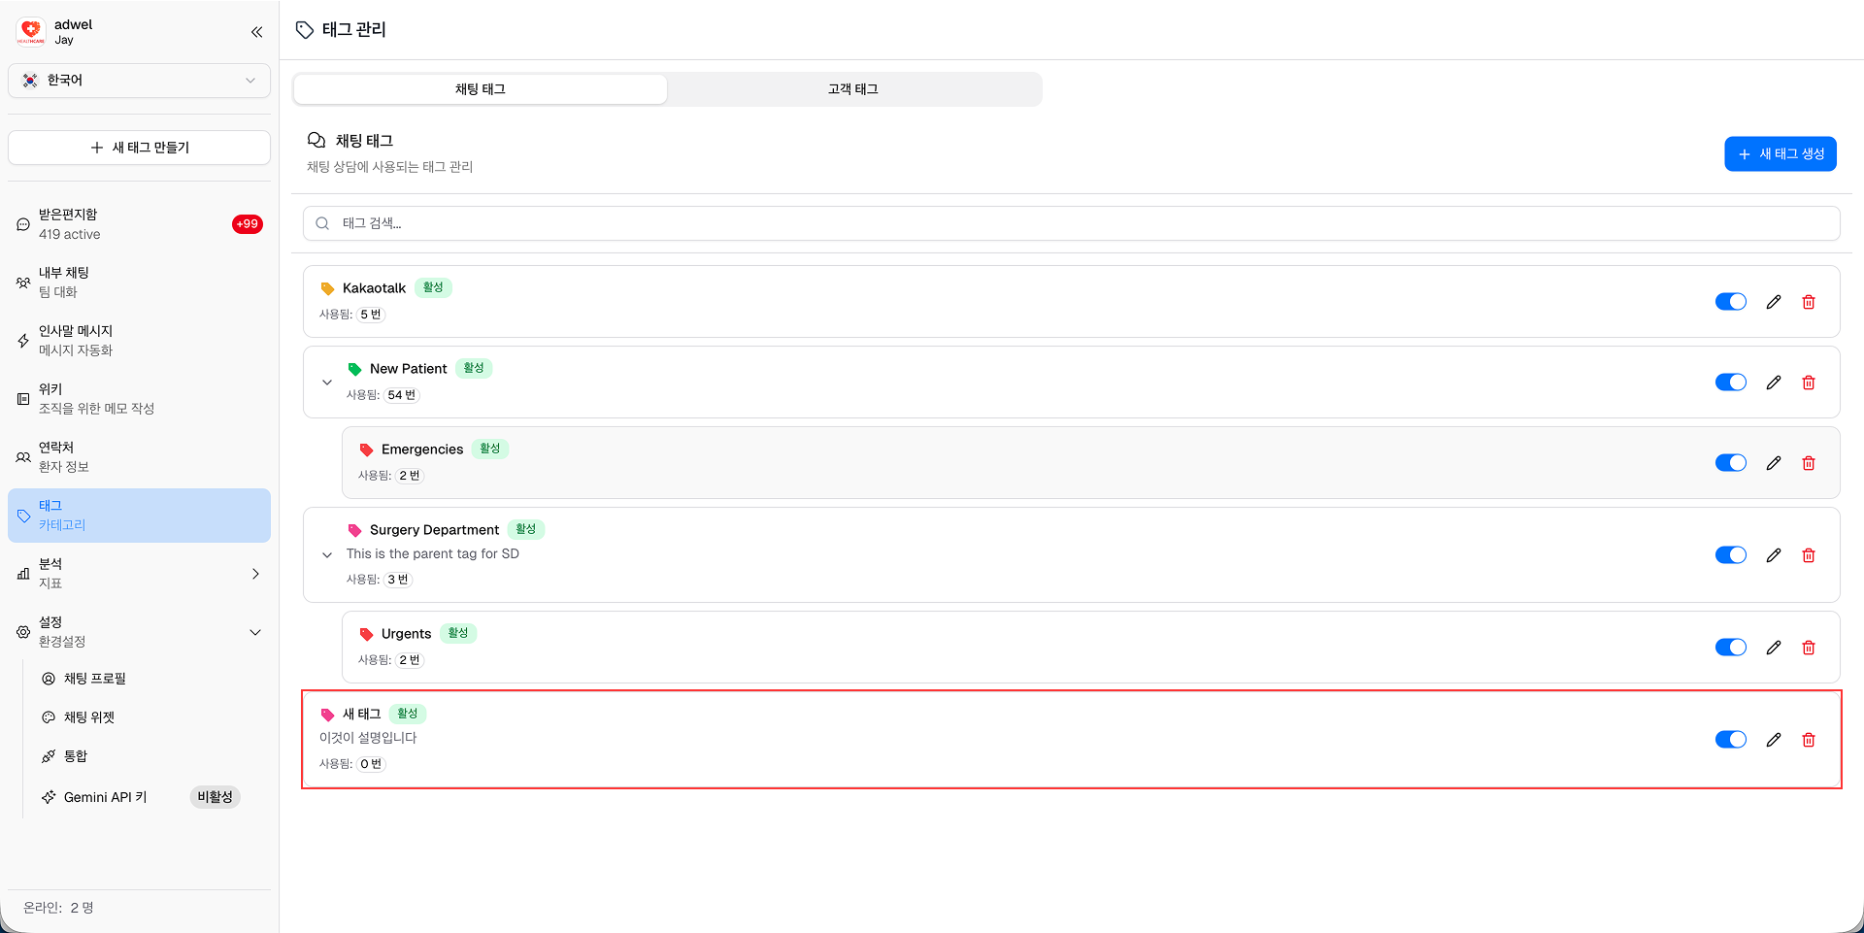Turn off the Emergencies tag switch

pos(1731,462)
